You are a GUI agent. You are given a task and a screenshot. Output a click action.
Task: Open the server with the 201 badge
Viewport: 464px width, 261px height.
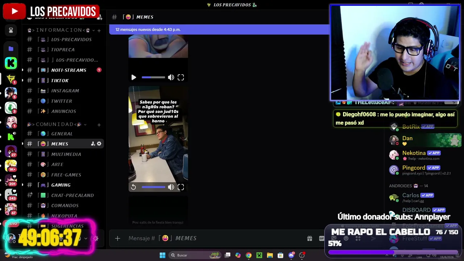11,180
